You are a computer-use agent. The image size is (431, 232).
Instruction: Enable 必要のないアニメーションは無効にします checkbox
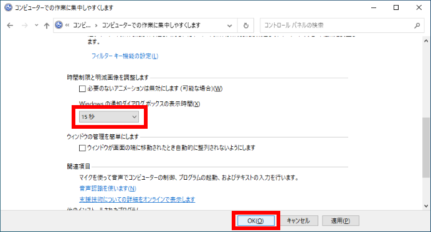82,89
